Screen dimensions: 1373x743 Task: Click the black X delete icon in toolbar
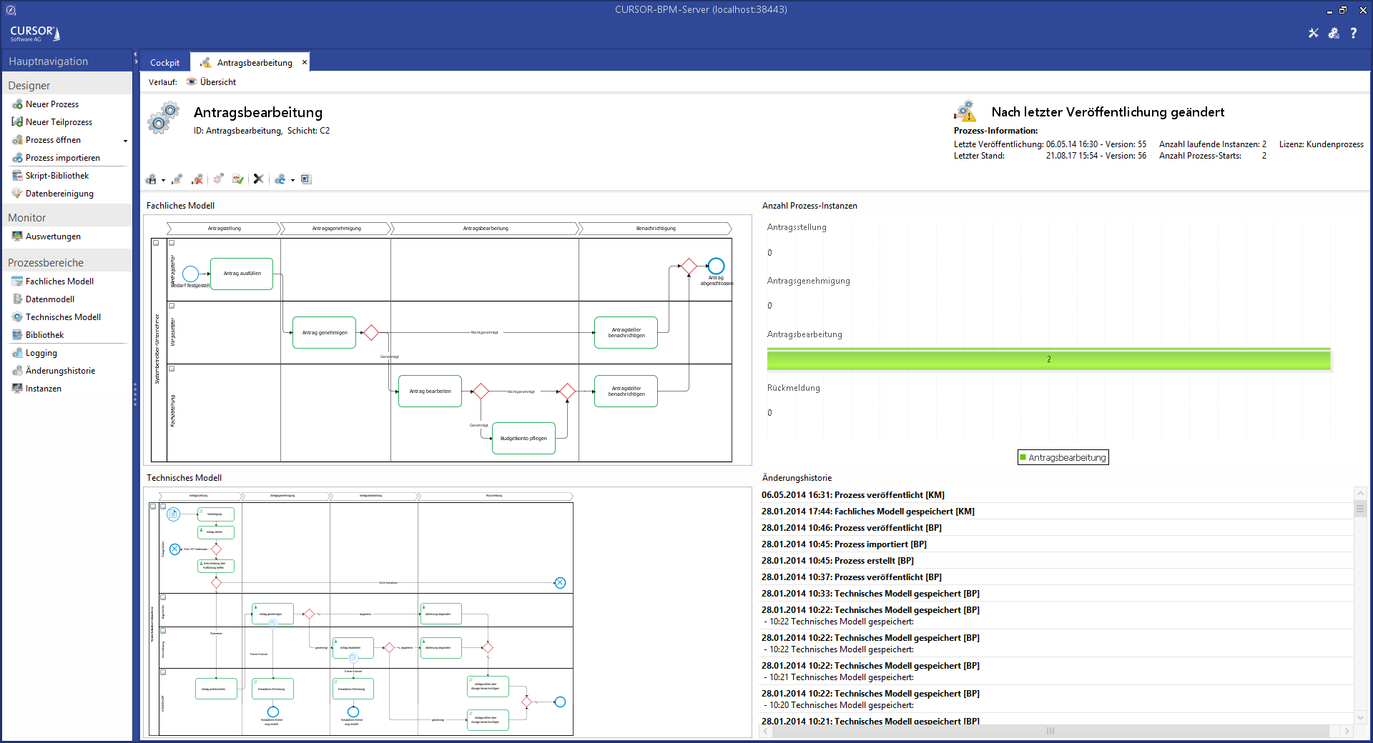coord(258,179)
